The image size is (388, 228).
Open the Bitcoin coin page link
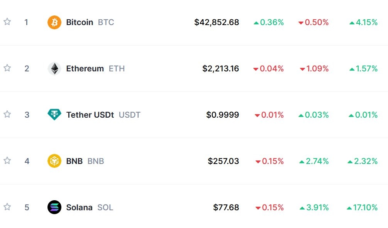80,22
